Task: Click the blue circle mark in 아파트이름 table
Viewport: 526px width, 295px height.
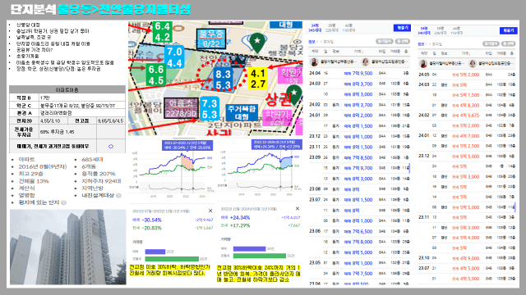Action: (x=111, y=146)
